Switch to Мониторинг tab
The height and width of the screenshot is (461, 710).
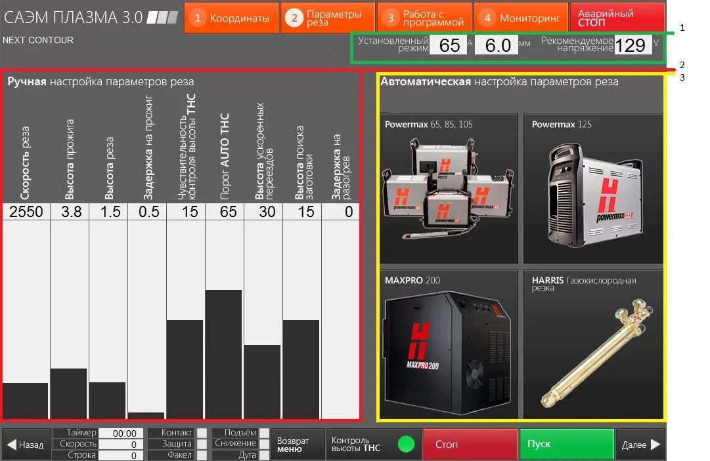(x=521, y=18)
